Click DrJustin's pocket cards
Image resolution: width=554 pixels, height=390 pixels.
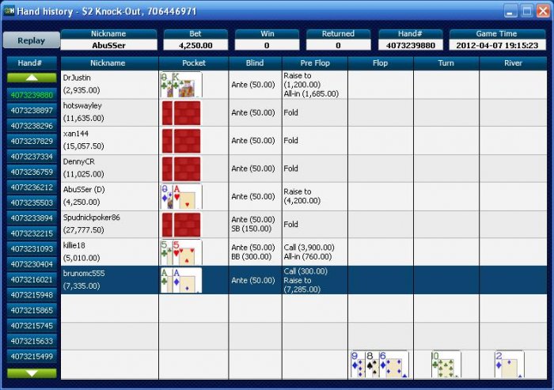(x=181, y=85)
